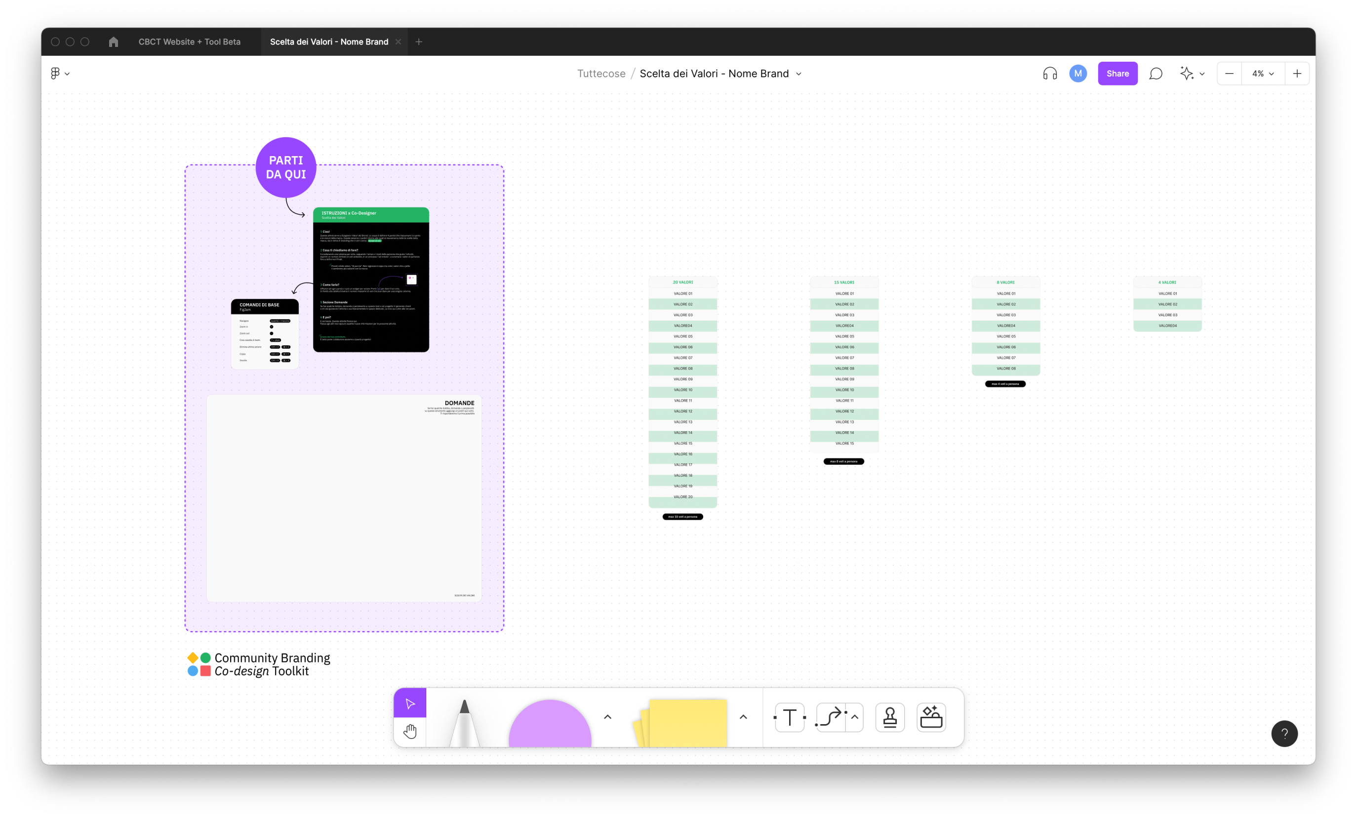
Task: Select the purple circle shape tool
Action: point(550,723)
